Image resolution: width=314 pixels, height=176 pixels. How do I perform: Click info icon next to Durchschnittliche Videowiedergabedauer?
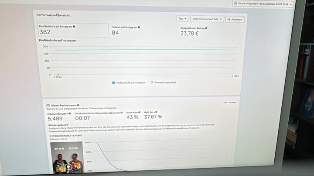121,113
